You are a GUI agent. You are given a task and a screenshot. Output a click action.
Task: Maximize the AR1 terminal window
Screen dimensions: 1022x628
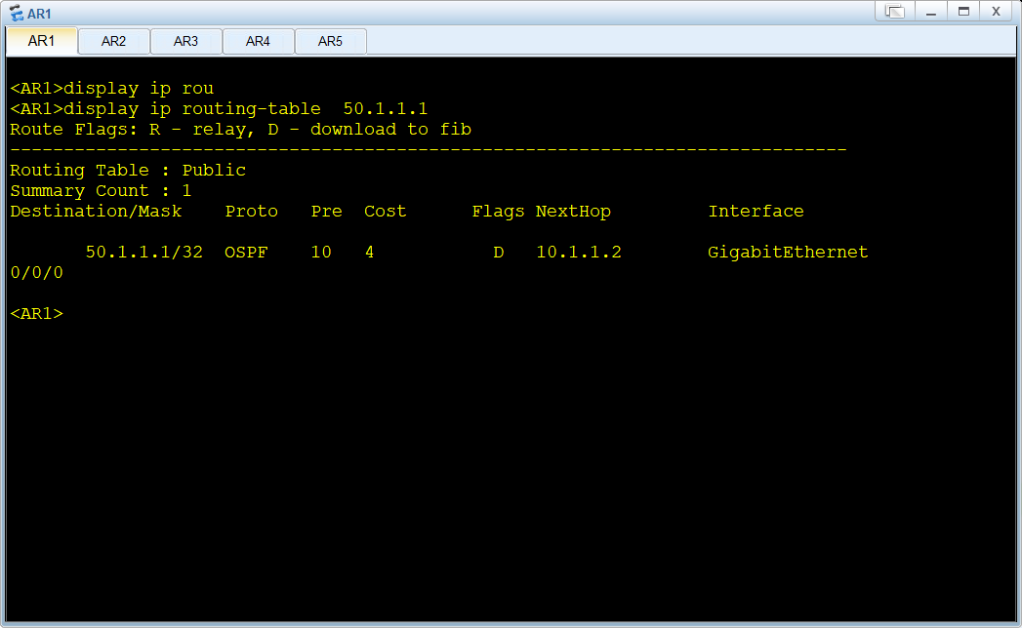point(963,12)
